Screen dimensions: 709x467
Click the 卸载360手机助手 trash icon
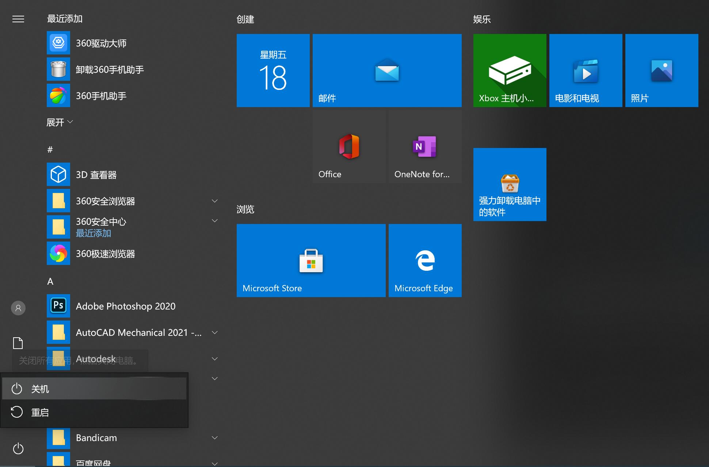tap(58, 69)
